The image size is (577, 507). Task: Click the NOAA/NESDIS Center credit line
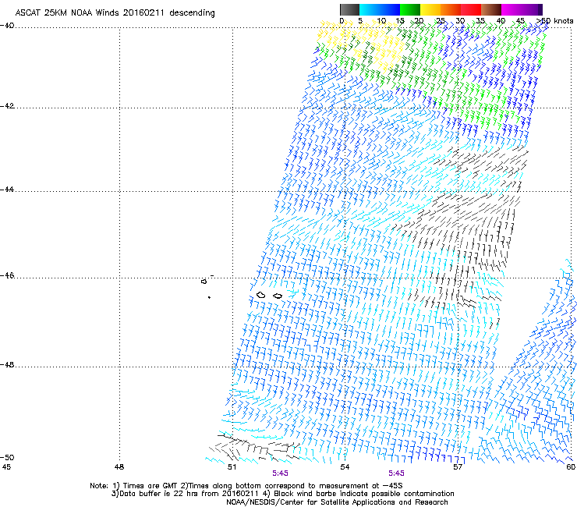click(337, 502)
